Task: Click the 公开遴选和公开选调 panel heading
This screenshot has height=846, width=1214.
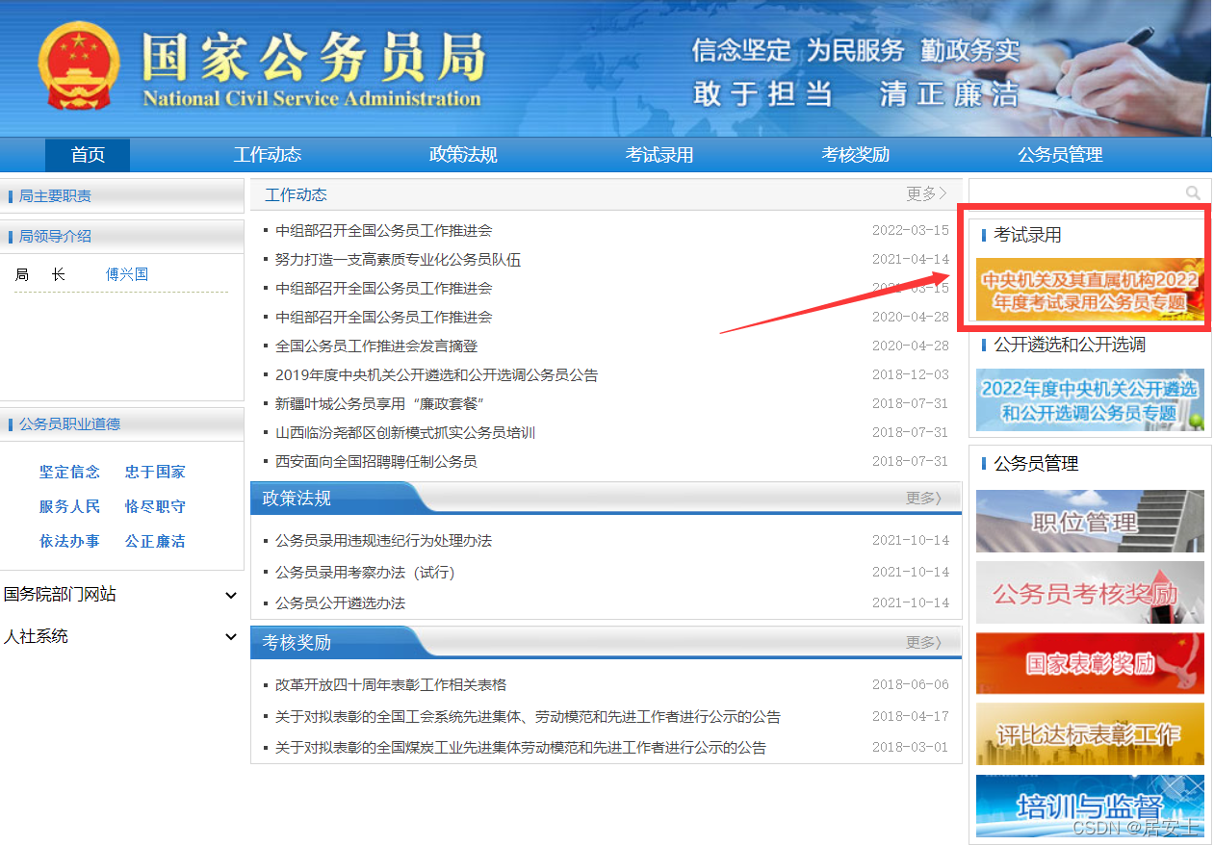Action: (1070, 345)
